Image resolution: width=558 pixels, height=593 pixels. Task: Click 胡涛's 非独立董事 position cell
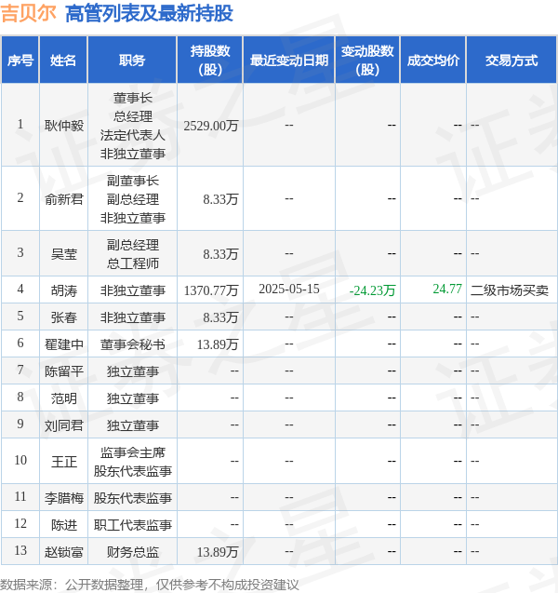tap(133, 290)
